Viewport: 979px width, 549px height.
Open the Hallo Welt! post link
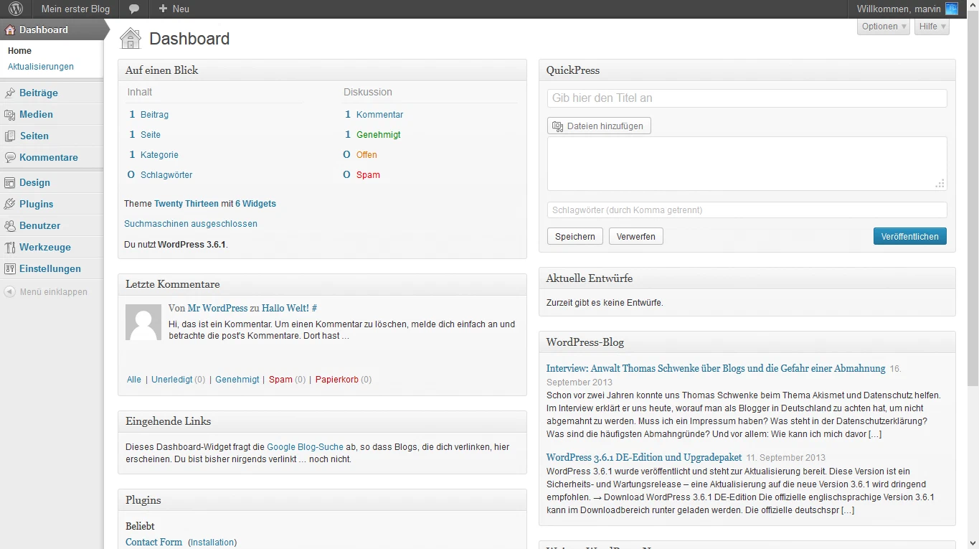tap(285, 308)
